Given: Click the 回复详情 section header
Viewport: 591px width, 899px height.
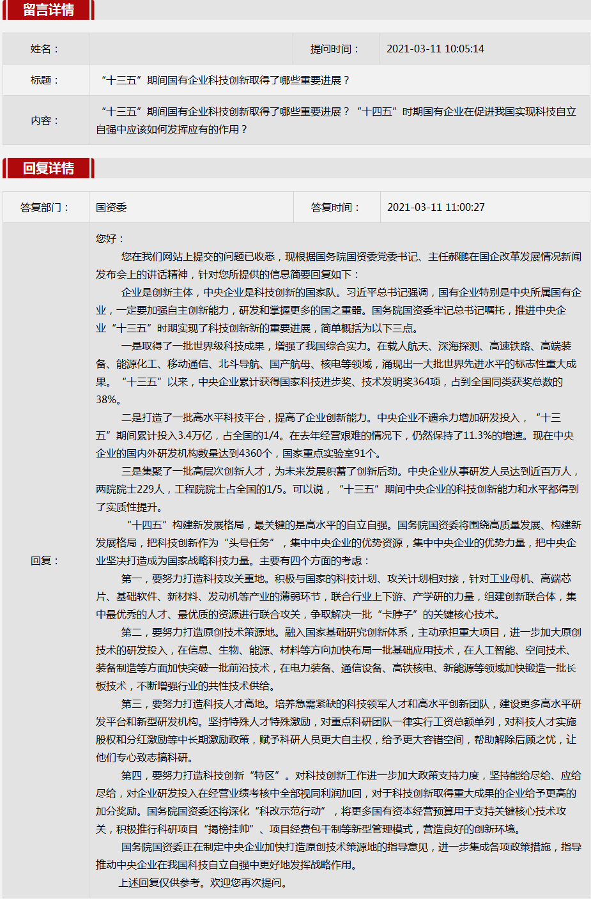Looking at the screenshot, I should [x=49, y=168].
